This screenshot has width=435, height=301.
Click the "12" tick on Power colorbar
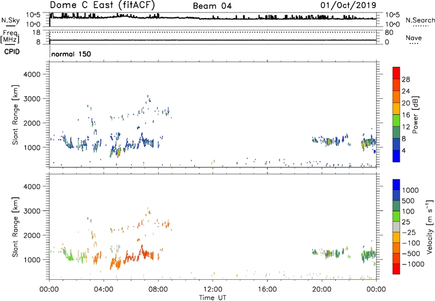[406, 127]
